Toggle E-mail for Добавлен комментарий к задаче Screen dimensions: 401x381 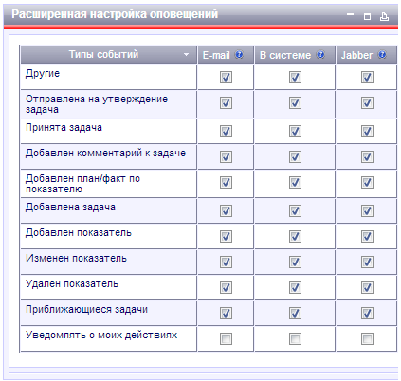(x=226, y=156)
